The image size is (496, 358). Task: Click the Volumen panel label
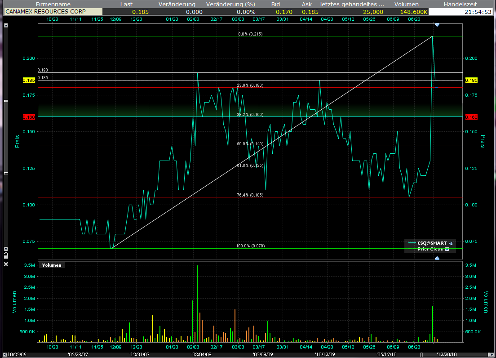[52, 265]
